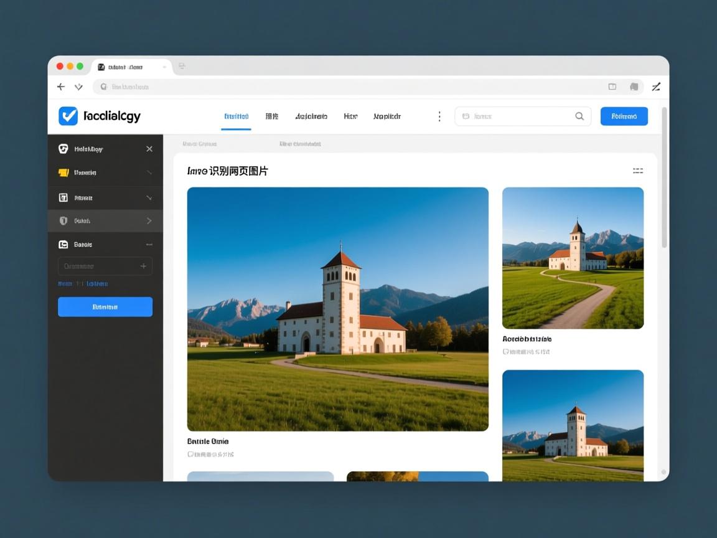The height and width of the screenshot is (538, 717).
Task: Click the plus icon inside the sidebar input box
Action: coord(143,266)
